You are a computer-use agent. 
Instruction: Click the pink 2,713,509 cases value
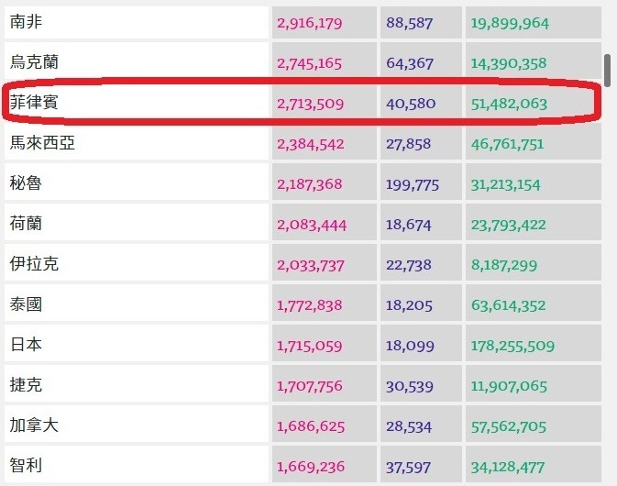[310, 105]
